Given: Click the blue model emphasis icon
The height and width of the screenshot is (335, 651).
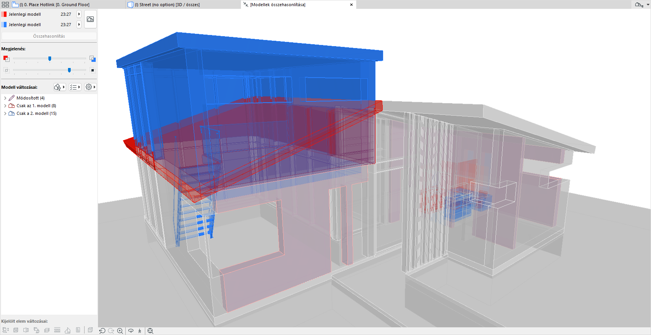Looking at the screenshot, I should 93,59.
